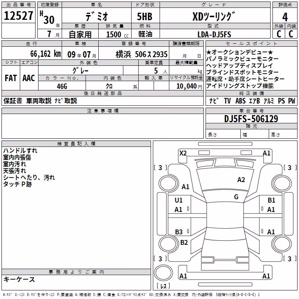The height and width of the screenshot is (299, 299).
Task: Click the A2 mark on the hood
Action: (241, 180)
